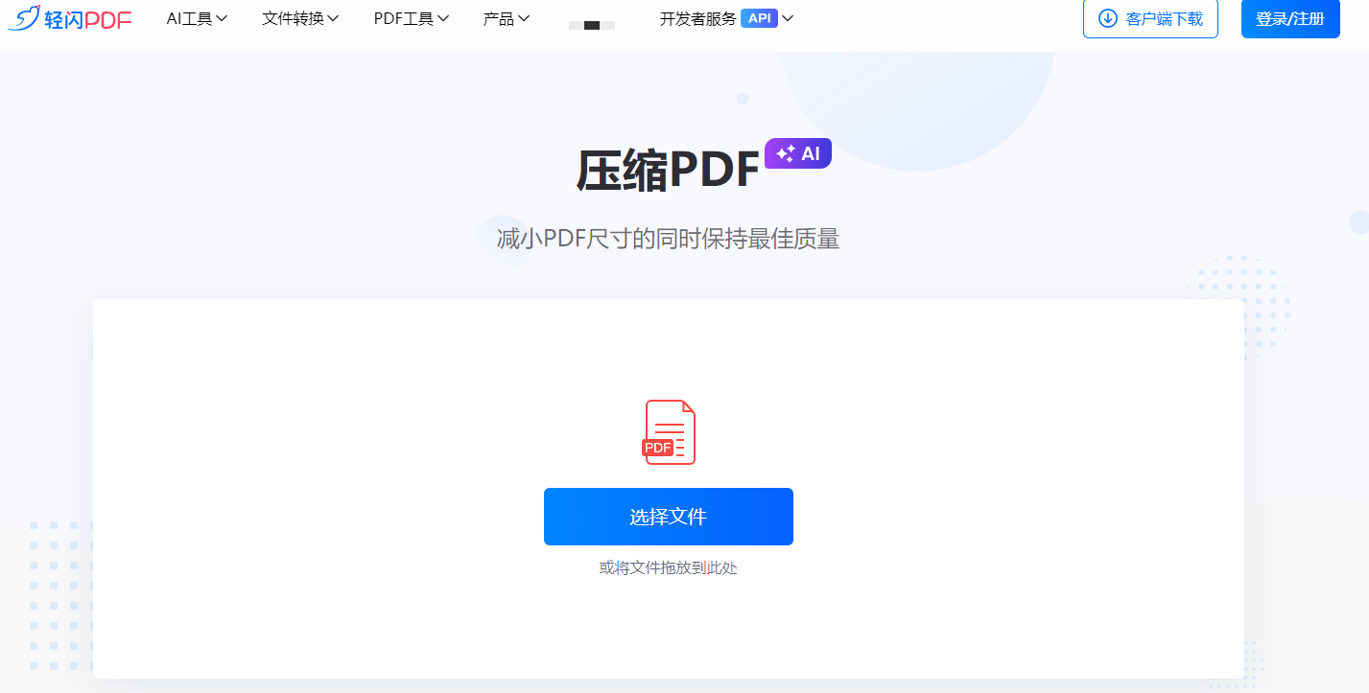This screenshot has width=1369, height=693.
Task: Open the AI工具 dropdown menu
Action: (197, 17)
